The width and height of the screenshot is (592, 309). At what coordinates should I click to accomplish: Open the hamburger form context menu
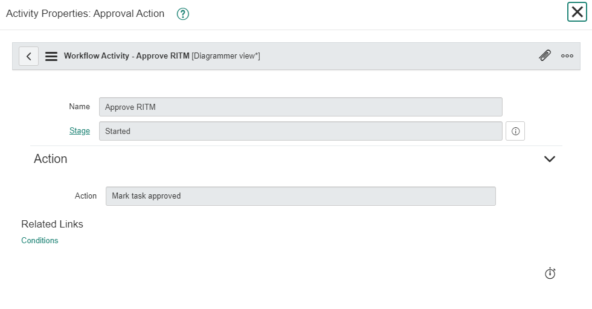[x=51, y=56]
